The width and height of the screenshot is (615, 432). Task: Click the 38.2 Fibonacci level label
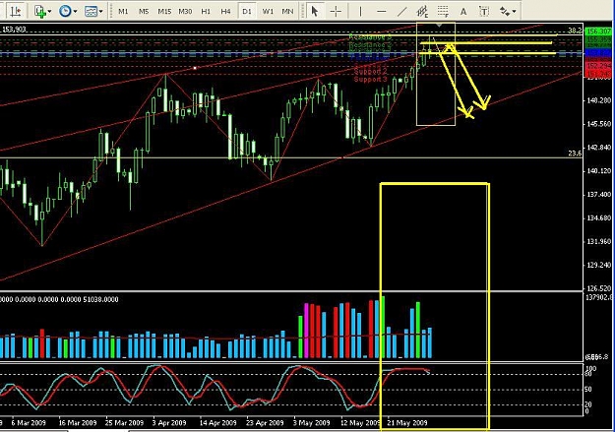click(x=575, y=31)
